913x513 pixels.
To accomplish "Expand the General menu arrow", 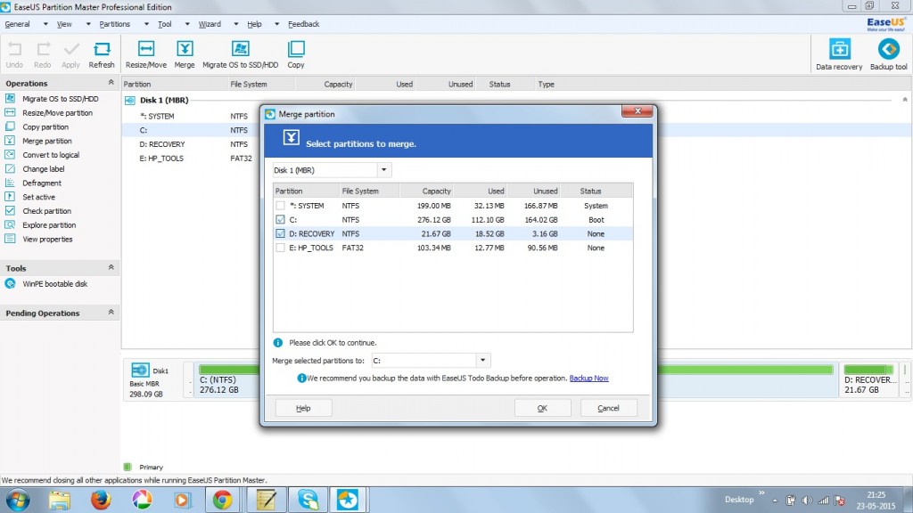I will [x=45, y=24].
